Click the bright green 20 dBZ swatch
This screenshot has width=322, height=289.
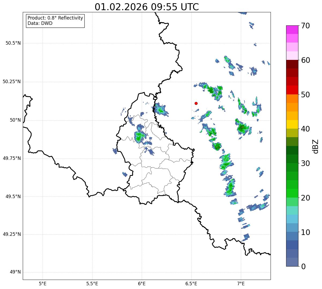pos(292,193)
